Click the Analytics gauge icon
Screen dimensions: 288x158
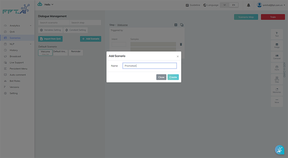click(x=5, y=26)
